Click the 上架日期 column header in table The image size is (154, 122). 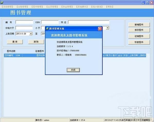(x=133, y=55)
